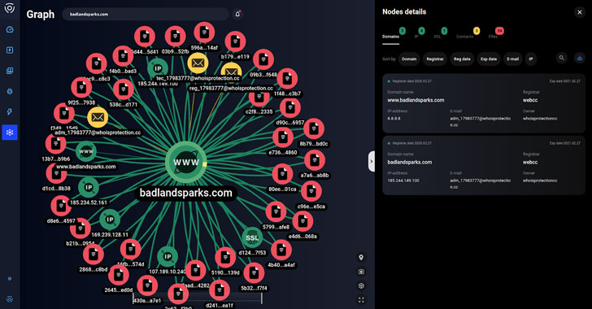
Task: Select file node 2868...c8bd
Action: point(94,255)
